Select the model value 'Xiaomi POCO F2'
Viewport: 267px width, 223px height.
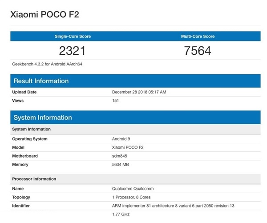(128, 147)
